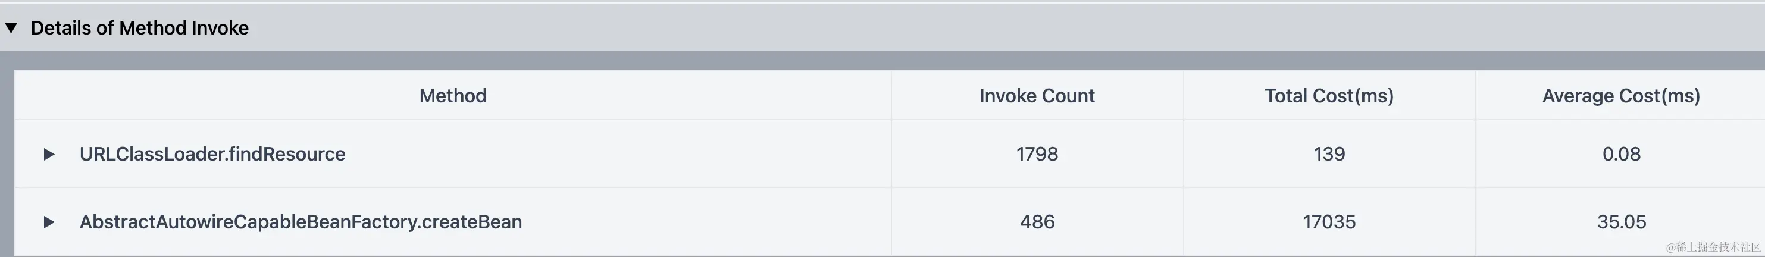Click invoke count 1798 cell
The image size is (1765, 257).
click(x=1037, y=154)
